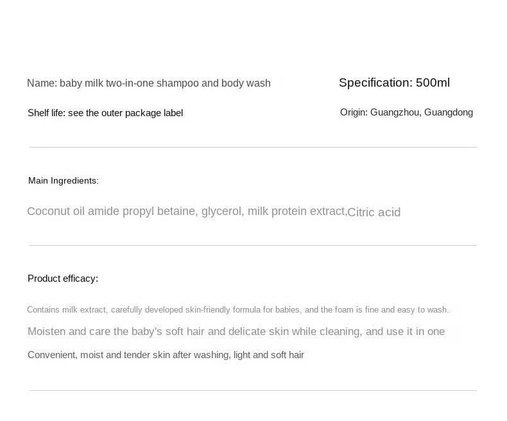Click the word Guangdong

point(449,112)
